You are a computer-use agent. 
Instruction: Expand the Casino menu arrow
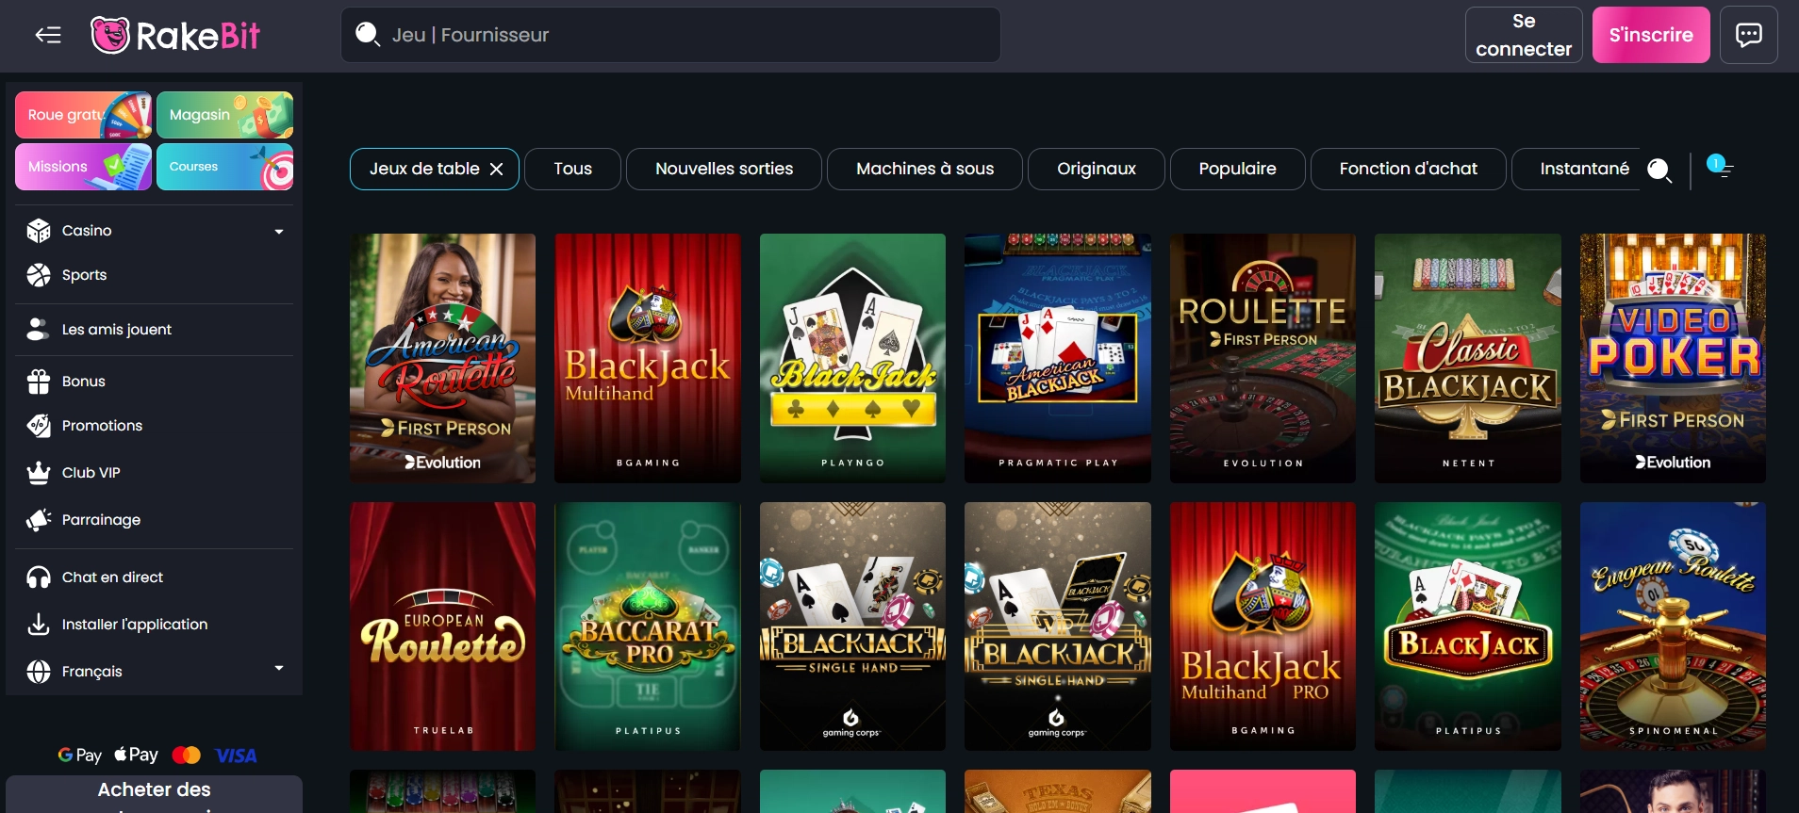pos(279,232)
